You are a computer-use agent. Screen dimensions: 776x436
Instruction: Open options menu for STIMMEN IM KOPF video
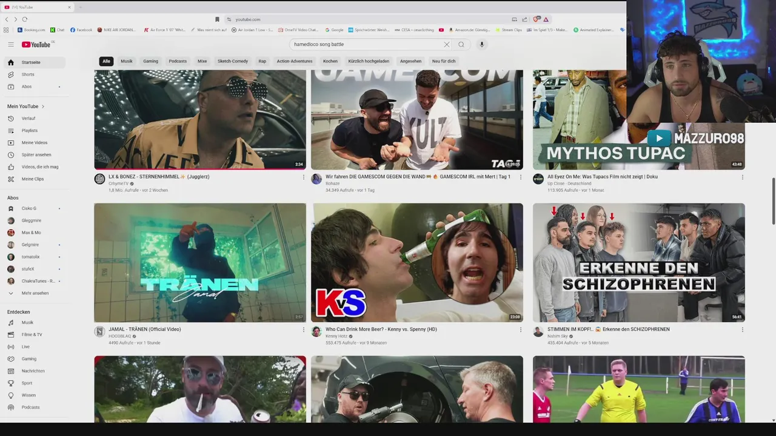click(742, 329)
